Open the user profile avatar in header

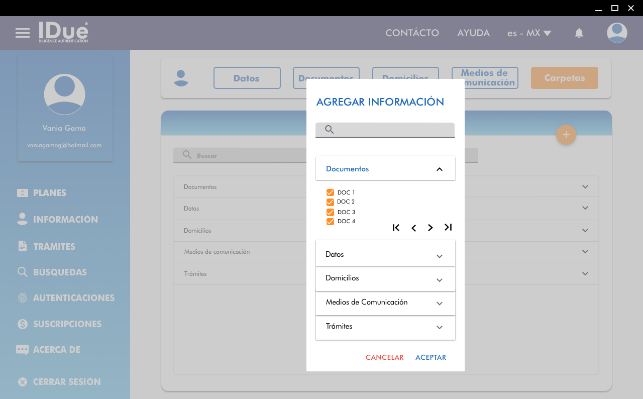(617, 33)
